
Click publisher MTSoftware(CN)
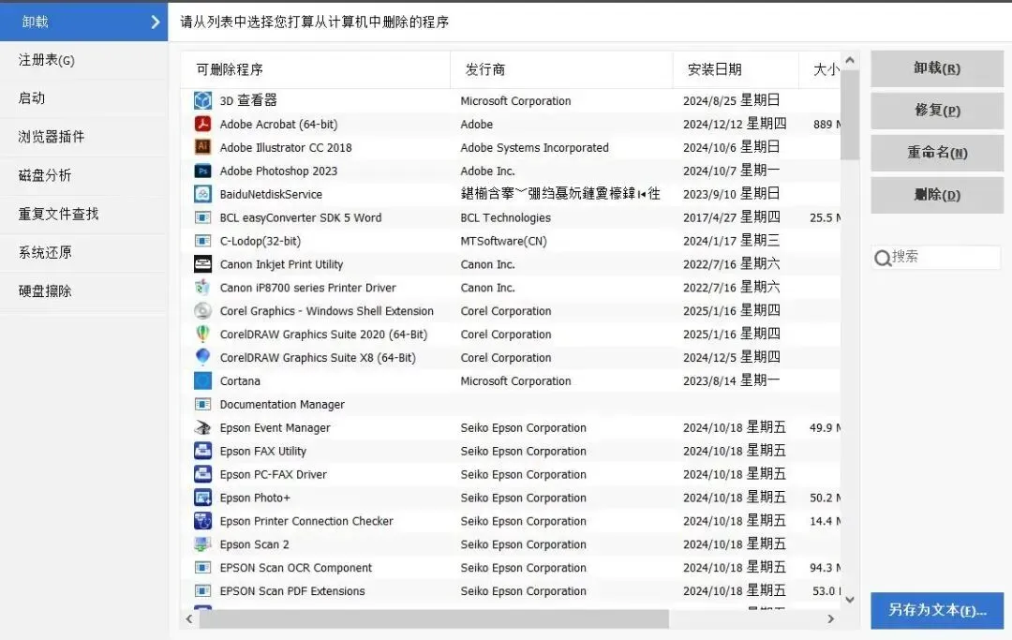click(503, 242)
